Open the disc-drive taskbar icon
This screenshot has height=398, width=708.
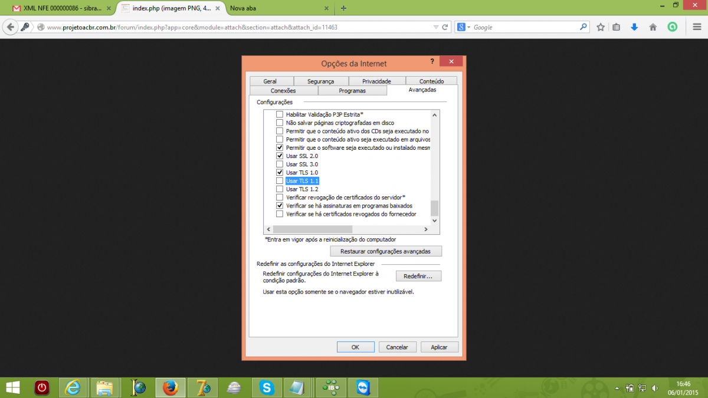[234, 387]
